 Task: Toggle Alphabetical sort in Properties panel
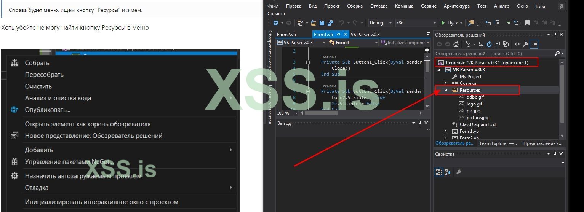(448, 172)
